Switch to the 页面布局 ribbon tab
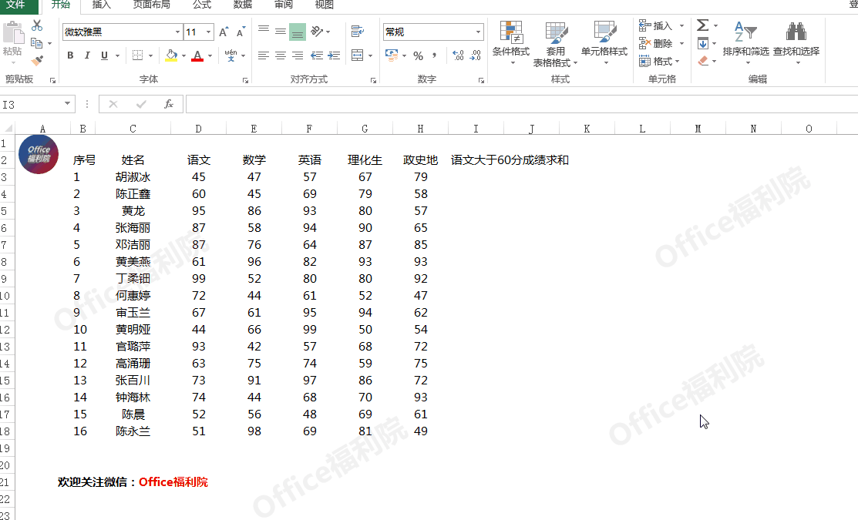 point(152,5)
